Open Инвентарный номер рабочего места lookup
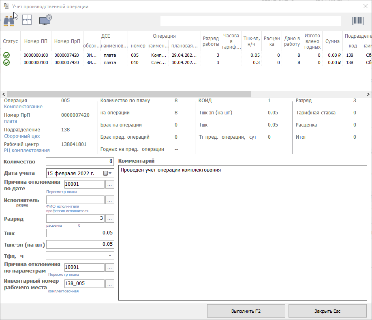The image size is (372, 320). point(110,284)
